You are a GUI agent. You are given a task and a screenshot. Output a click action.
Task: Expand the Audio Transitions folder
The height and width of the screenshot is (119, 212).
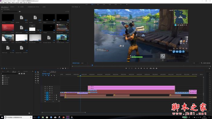(1, 81)
